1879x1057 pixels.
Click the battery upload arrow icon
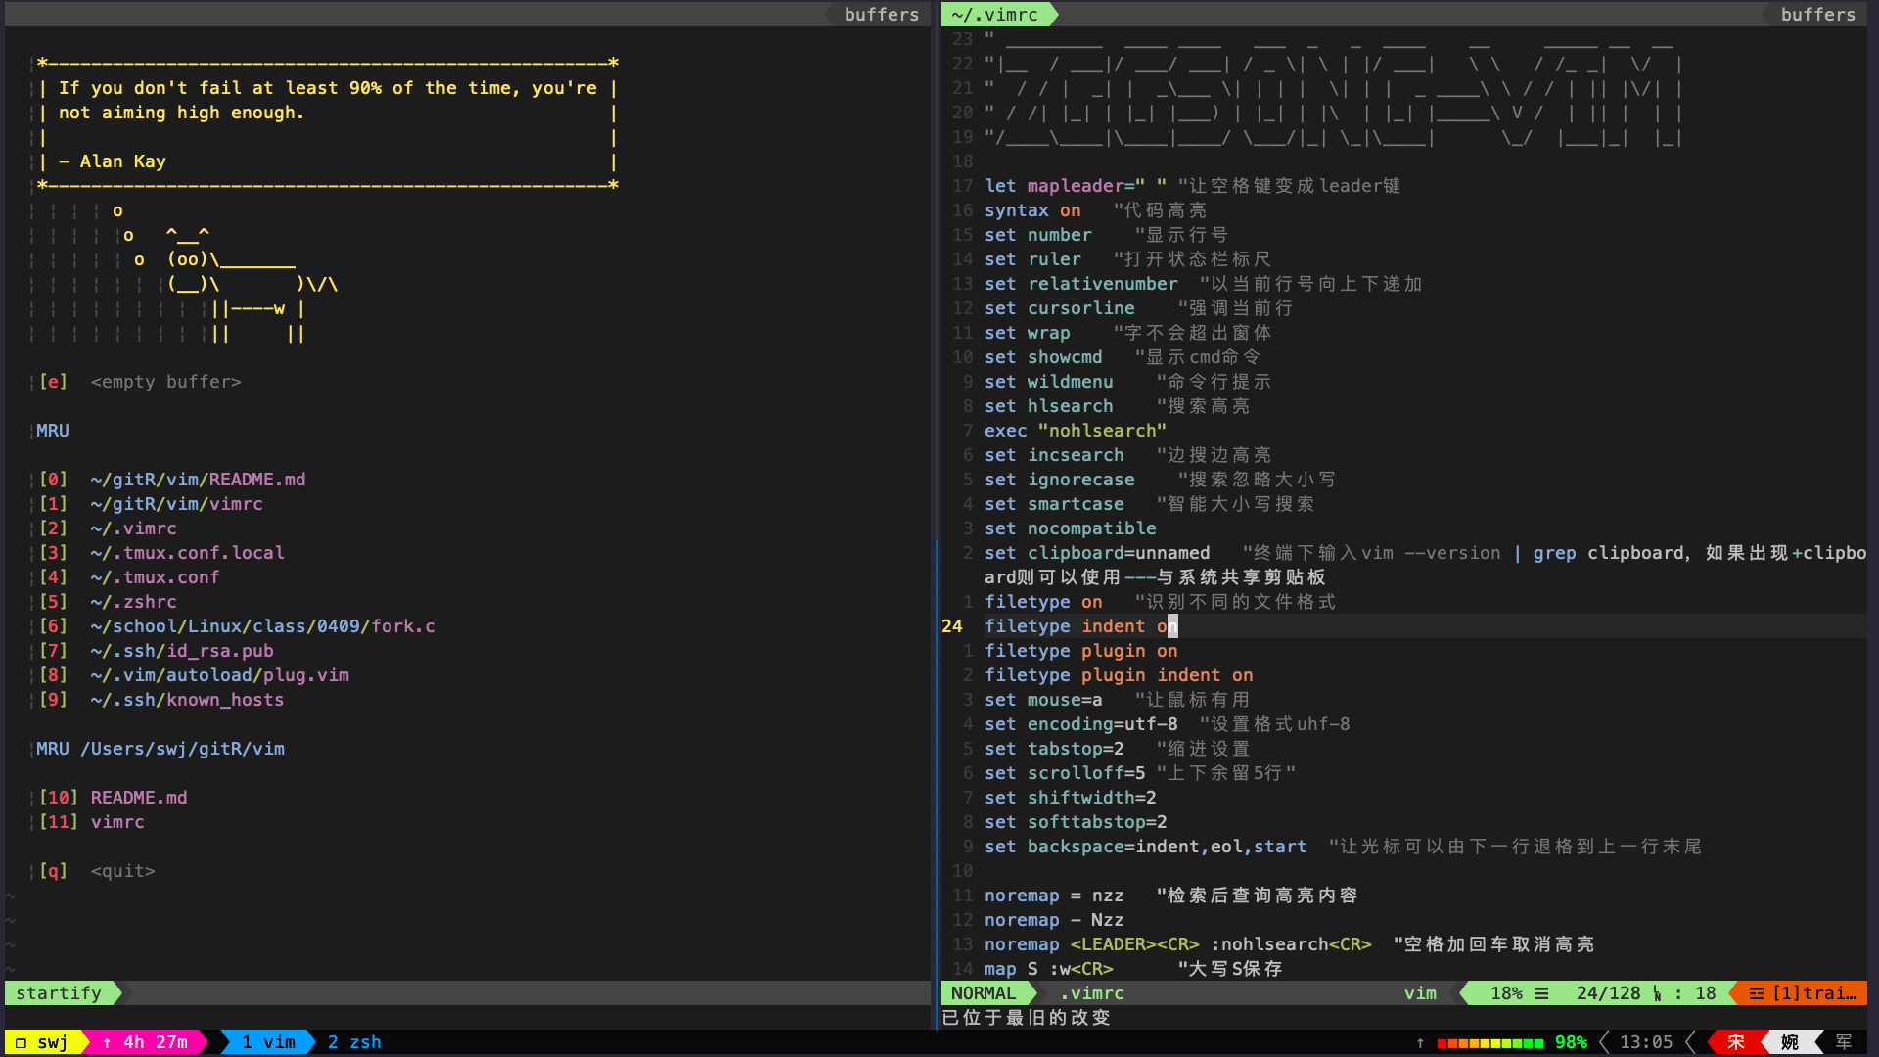click(1420, 1043)
